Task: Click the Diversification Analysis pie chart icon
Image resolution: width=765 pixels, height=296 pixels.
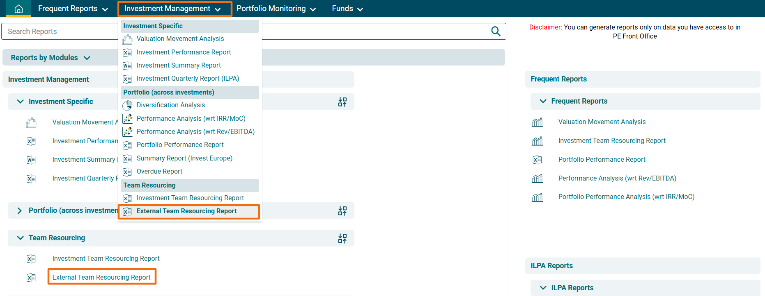Action: point(127,106)
